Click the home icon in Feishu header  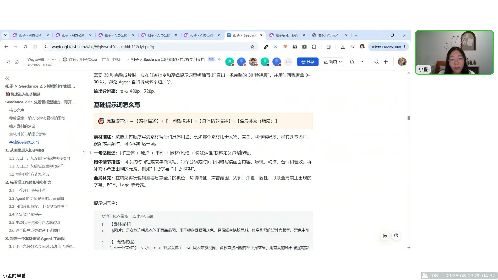click(17, 62)
